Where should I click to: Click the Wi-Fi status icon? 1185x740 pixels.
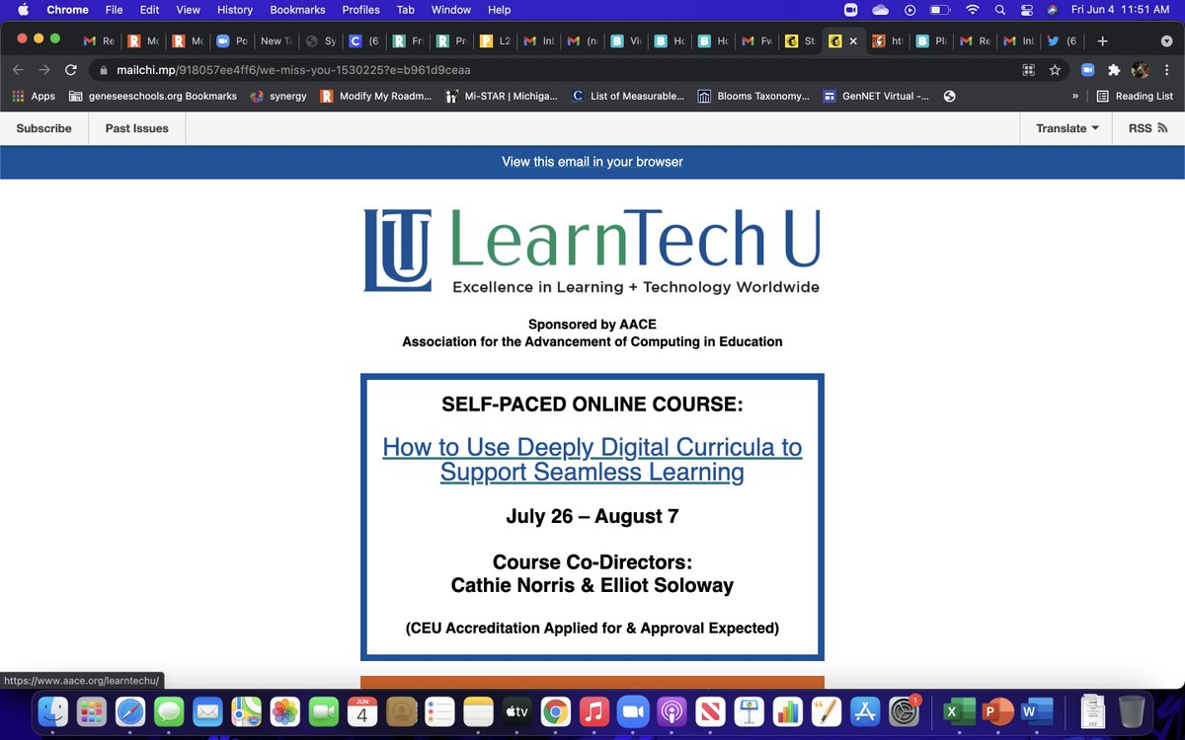tap(973, 10)
